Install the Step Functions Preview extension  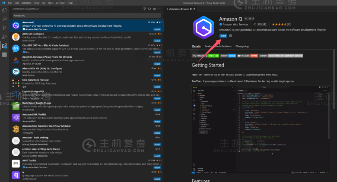tap(157, 87)
